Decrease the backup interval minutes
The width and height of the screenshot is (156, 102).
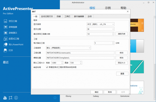coord(113,44)
